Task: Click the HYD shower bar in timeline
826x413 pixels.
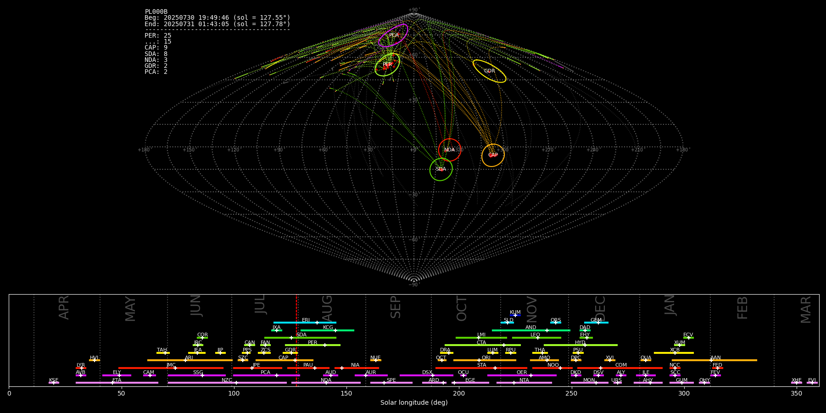Action: pyautogui.click(x=580, y=345)
